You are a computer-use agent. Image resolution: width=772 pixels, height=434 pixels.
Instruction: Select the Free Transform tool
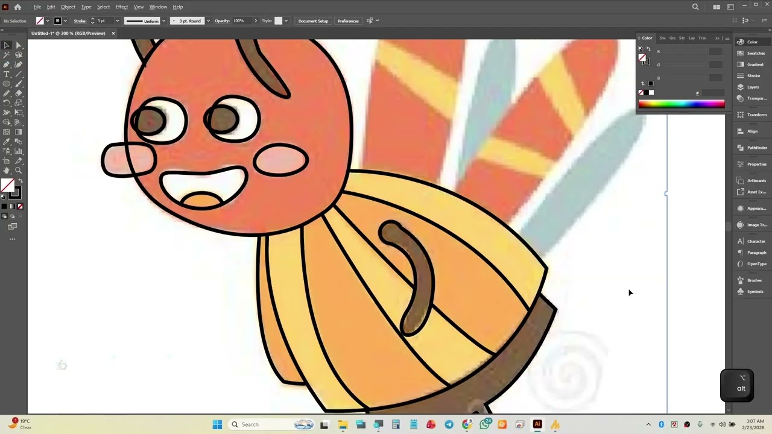tap(19, 113)
